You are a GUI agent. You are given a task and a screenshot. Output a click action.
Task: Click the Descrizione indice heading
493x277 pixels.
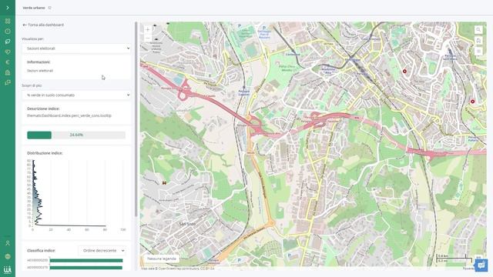(43, 108)
